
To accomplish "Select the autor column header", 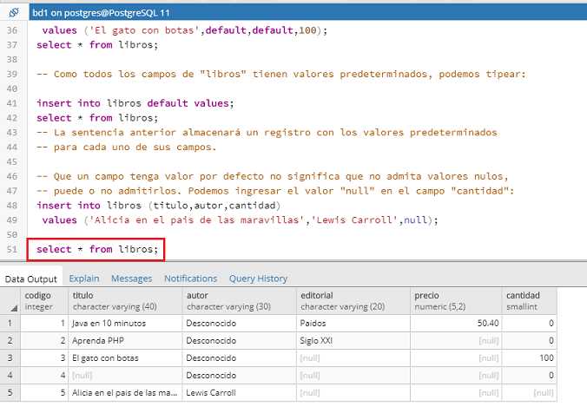I will coord(239,301).
